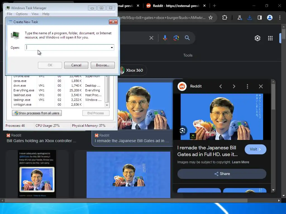286x214 pixels.
Task: Select dwm.exe process row
Action: point(58,86)
